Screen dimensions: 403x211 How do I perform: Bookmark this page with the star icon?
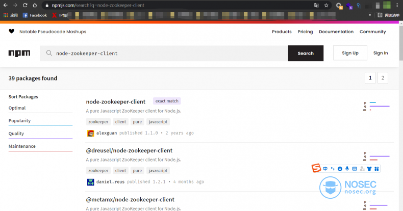pos(326,5)
